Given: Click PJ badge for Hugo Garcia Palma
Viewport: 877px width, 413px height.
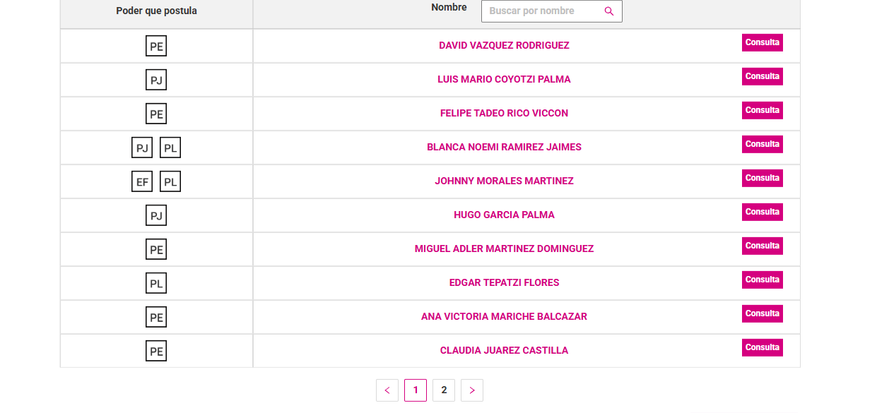Looking at the screenshot, I should point(156,215).
